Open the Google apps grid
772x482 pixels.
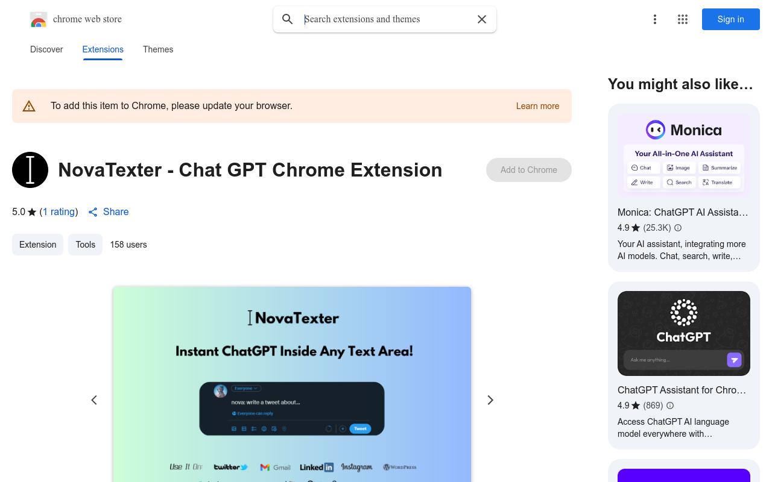[683, 19]
